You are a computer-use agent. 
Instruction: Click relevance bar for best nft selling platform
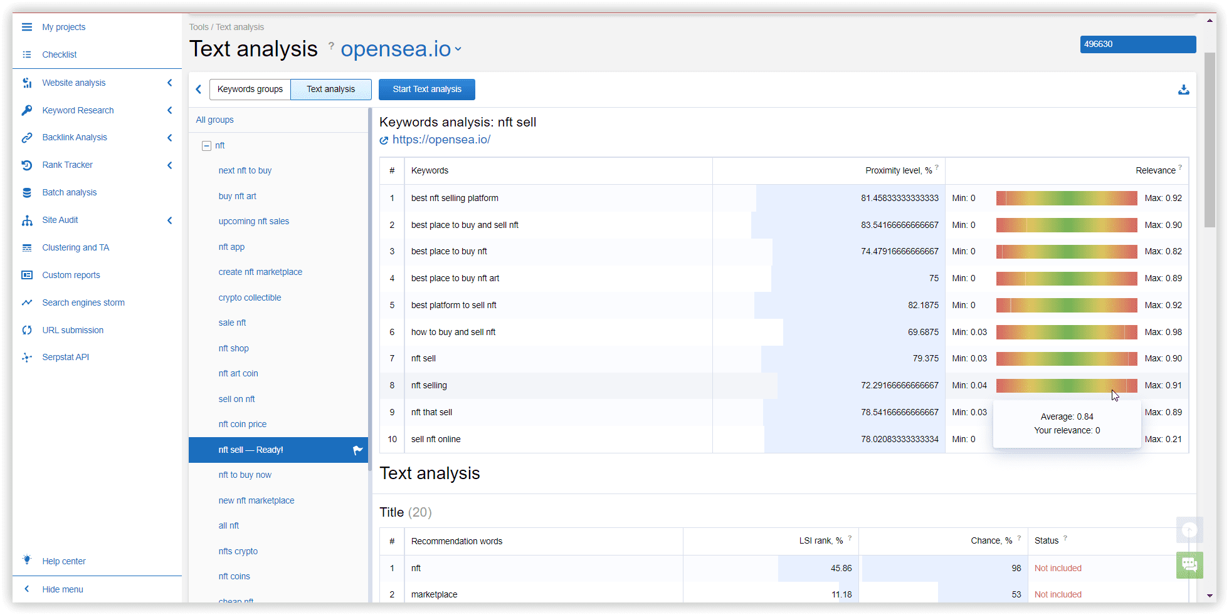(x=1067, y=198)
